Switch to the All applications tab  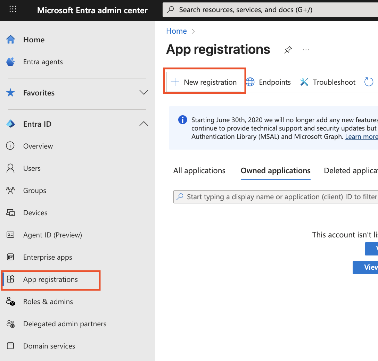coord(199,170)
